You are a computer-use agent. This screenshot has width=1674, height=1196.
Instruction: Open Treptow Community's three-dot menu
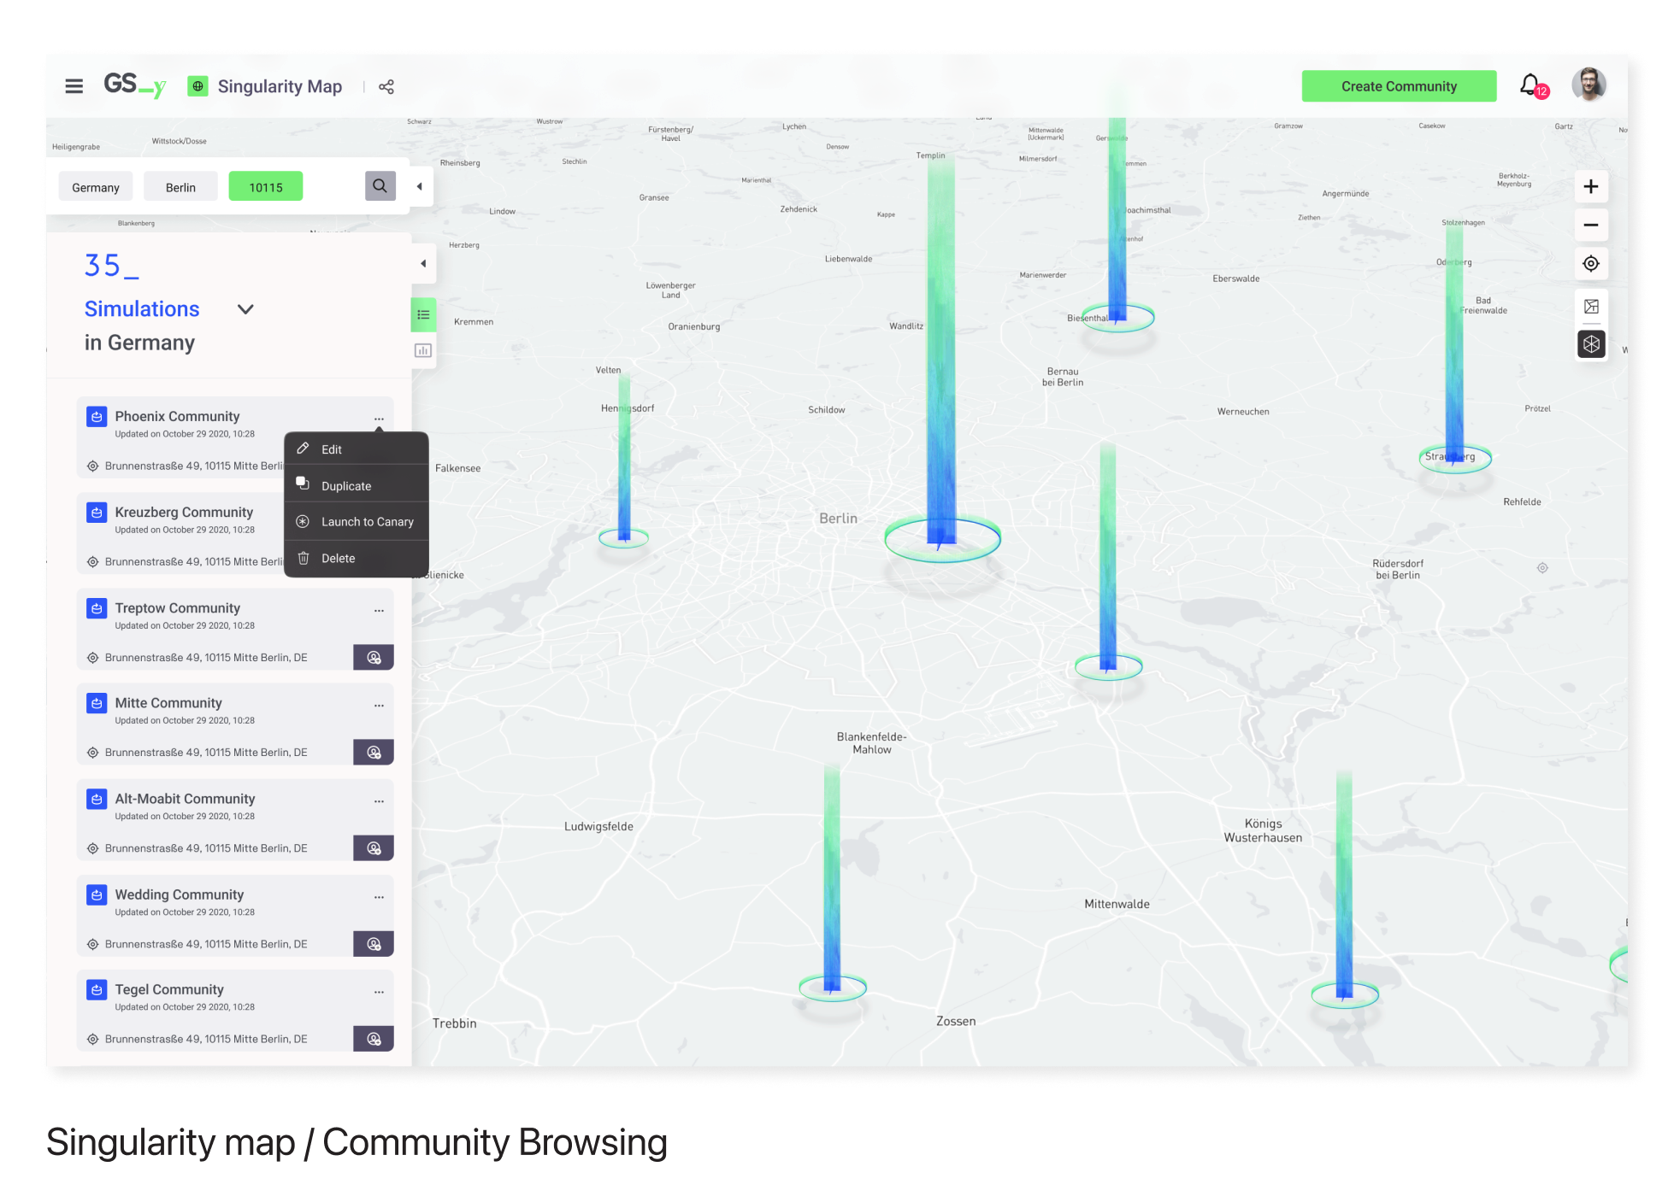pyautogui.click(x=379, y=610)
